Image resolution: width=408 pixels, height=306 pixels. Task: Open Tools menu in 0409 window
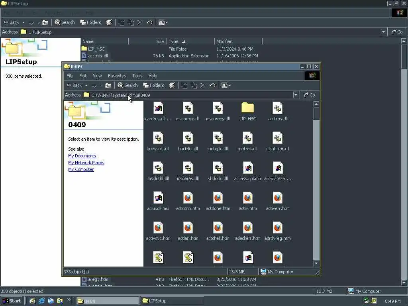(x=137, y=76)
